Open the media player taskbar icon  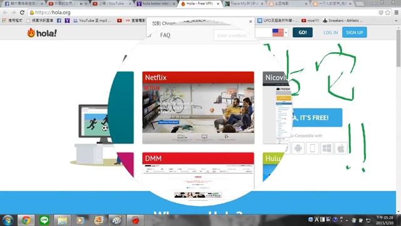(80, 220)
